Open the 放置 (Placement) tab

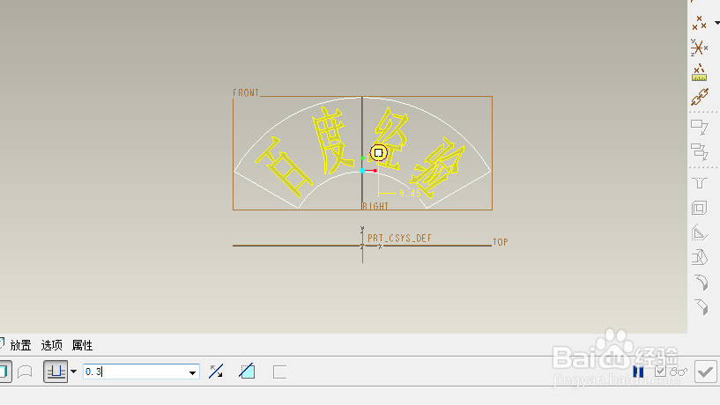pyautogui.click(x=20, y=345)
